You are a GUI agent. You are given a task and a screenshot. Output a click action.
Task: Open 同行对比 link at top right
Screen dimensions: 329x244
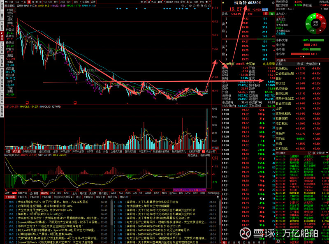point(324,2)
